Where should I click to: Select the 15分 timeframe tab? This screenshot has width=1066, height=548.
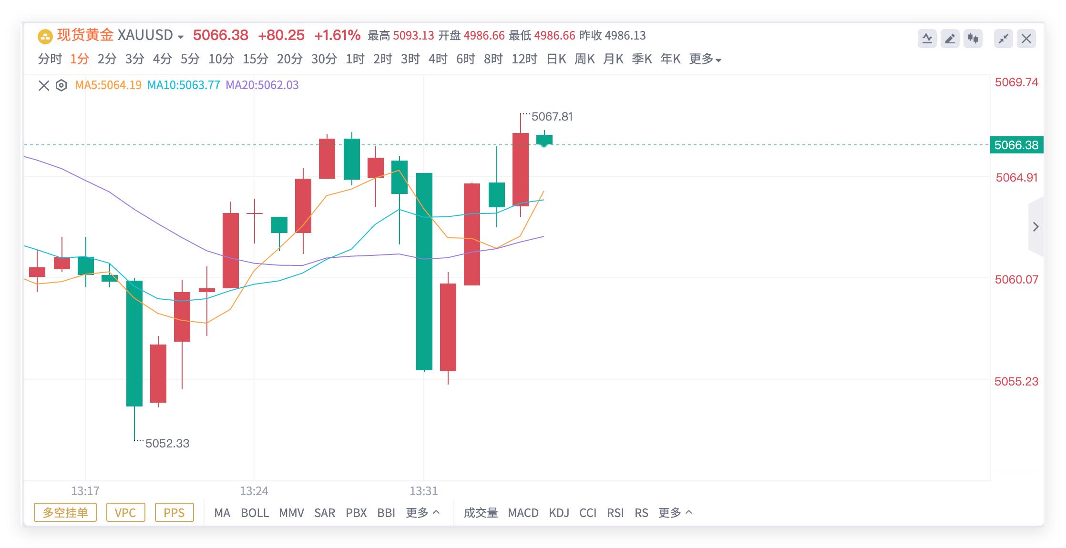255,59
